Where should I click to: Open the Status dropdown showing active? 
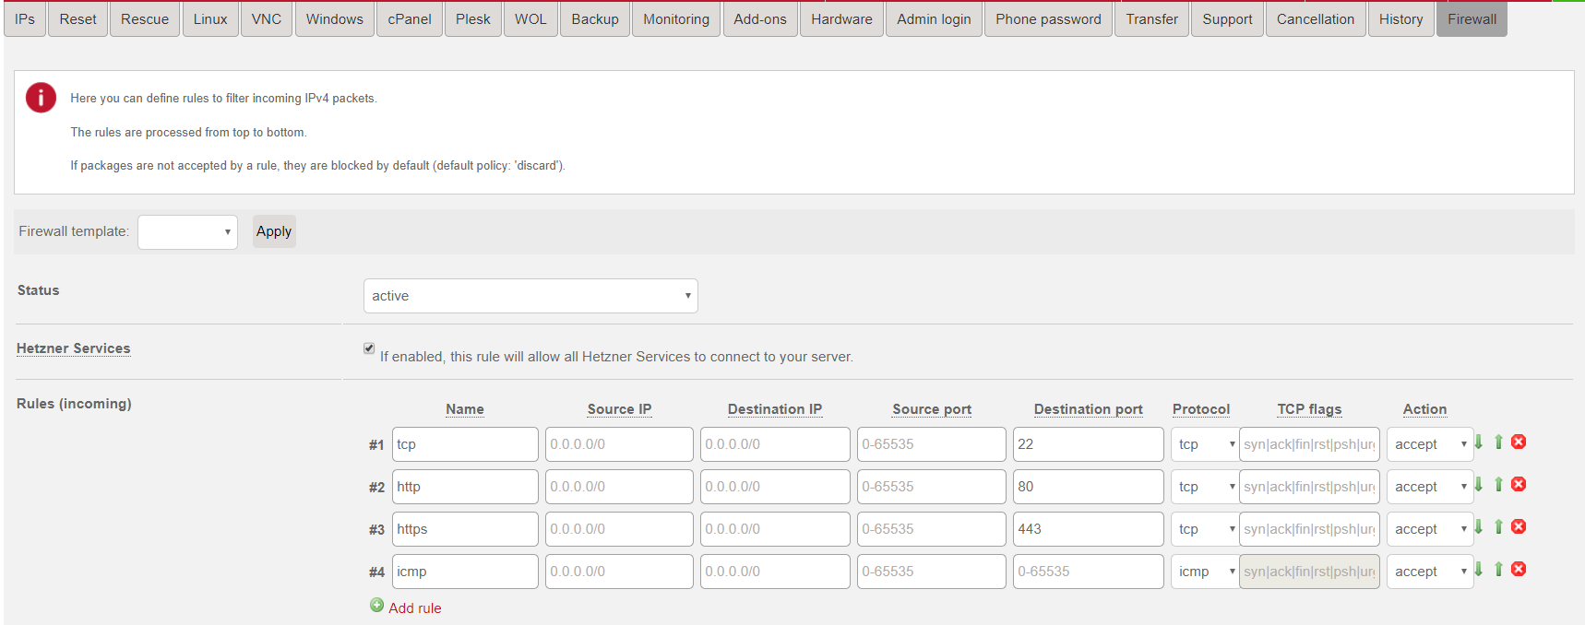click(530, 296)
